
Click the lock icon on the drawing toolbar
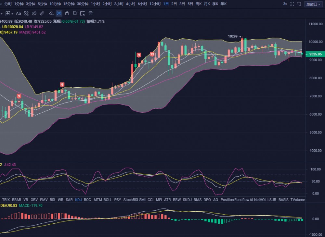pyautogui.click(x=67, y=13)
